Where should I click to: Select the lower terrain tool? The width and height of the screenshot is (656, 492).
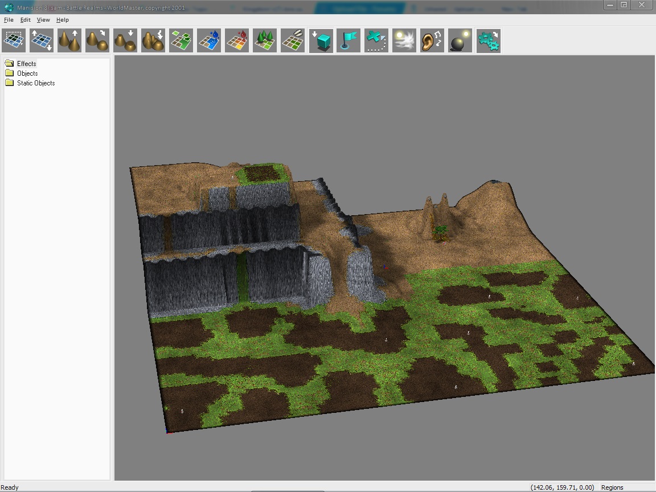coord(125,40)
